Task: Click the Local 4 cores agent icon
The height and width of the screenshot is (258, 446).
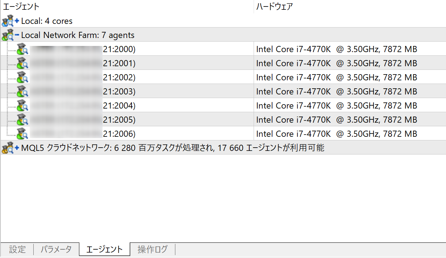Action: (7, 21)
